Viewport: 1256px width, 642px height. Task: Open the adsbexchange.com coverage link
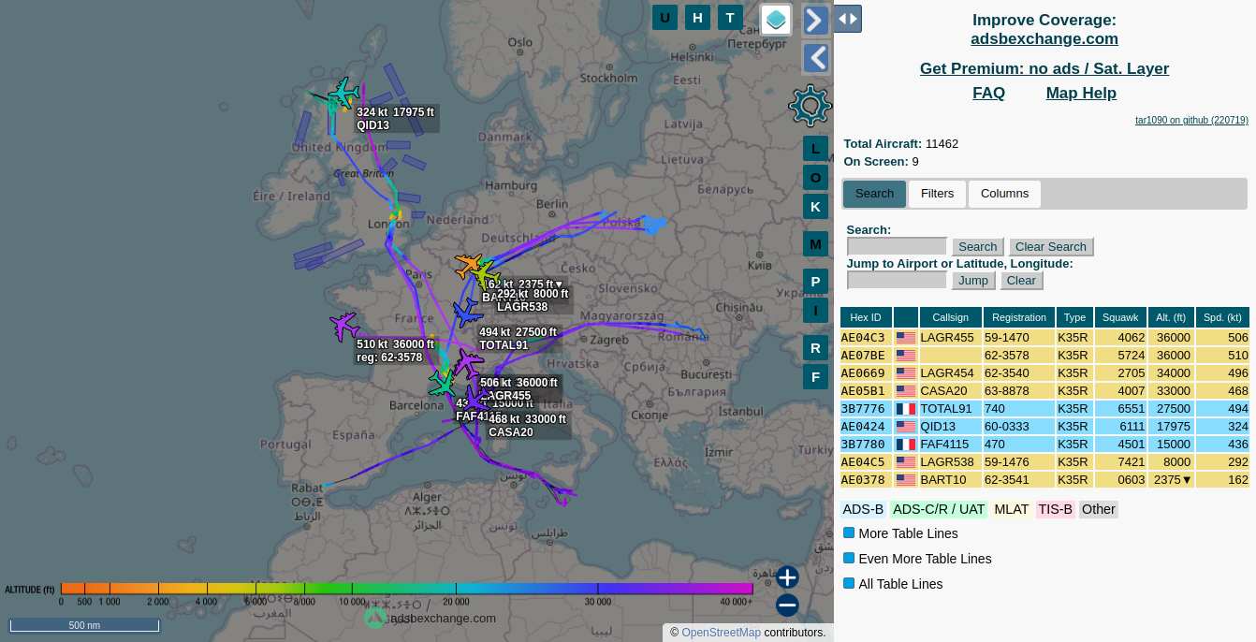click(1044, 38)
